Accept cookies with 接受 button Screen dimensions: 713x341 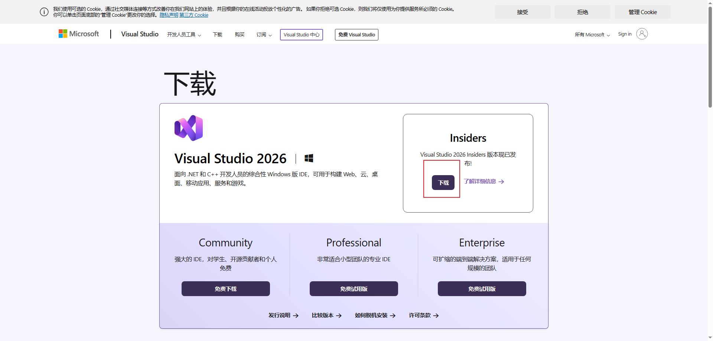click(522, 12)
